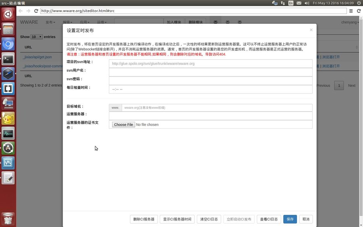The width and height of the screenshot is (363, 227).
Task: Open the Ubuntu Dash launcher icon
Action: (x=8, y=14)
